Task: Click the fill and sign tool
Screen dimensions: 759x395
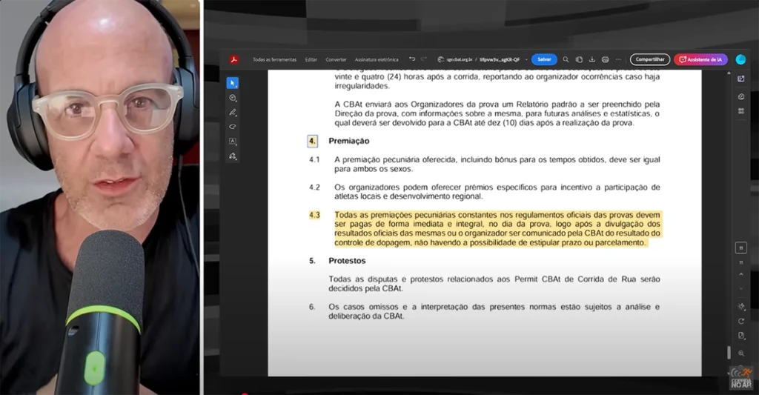Action: pyautogui.click(x=233, y=156)
